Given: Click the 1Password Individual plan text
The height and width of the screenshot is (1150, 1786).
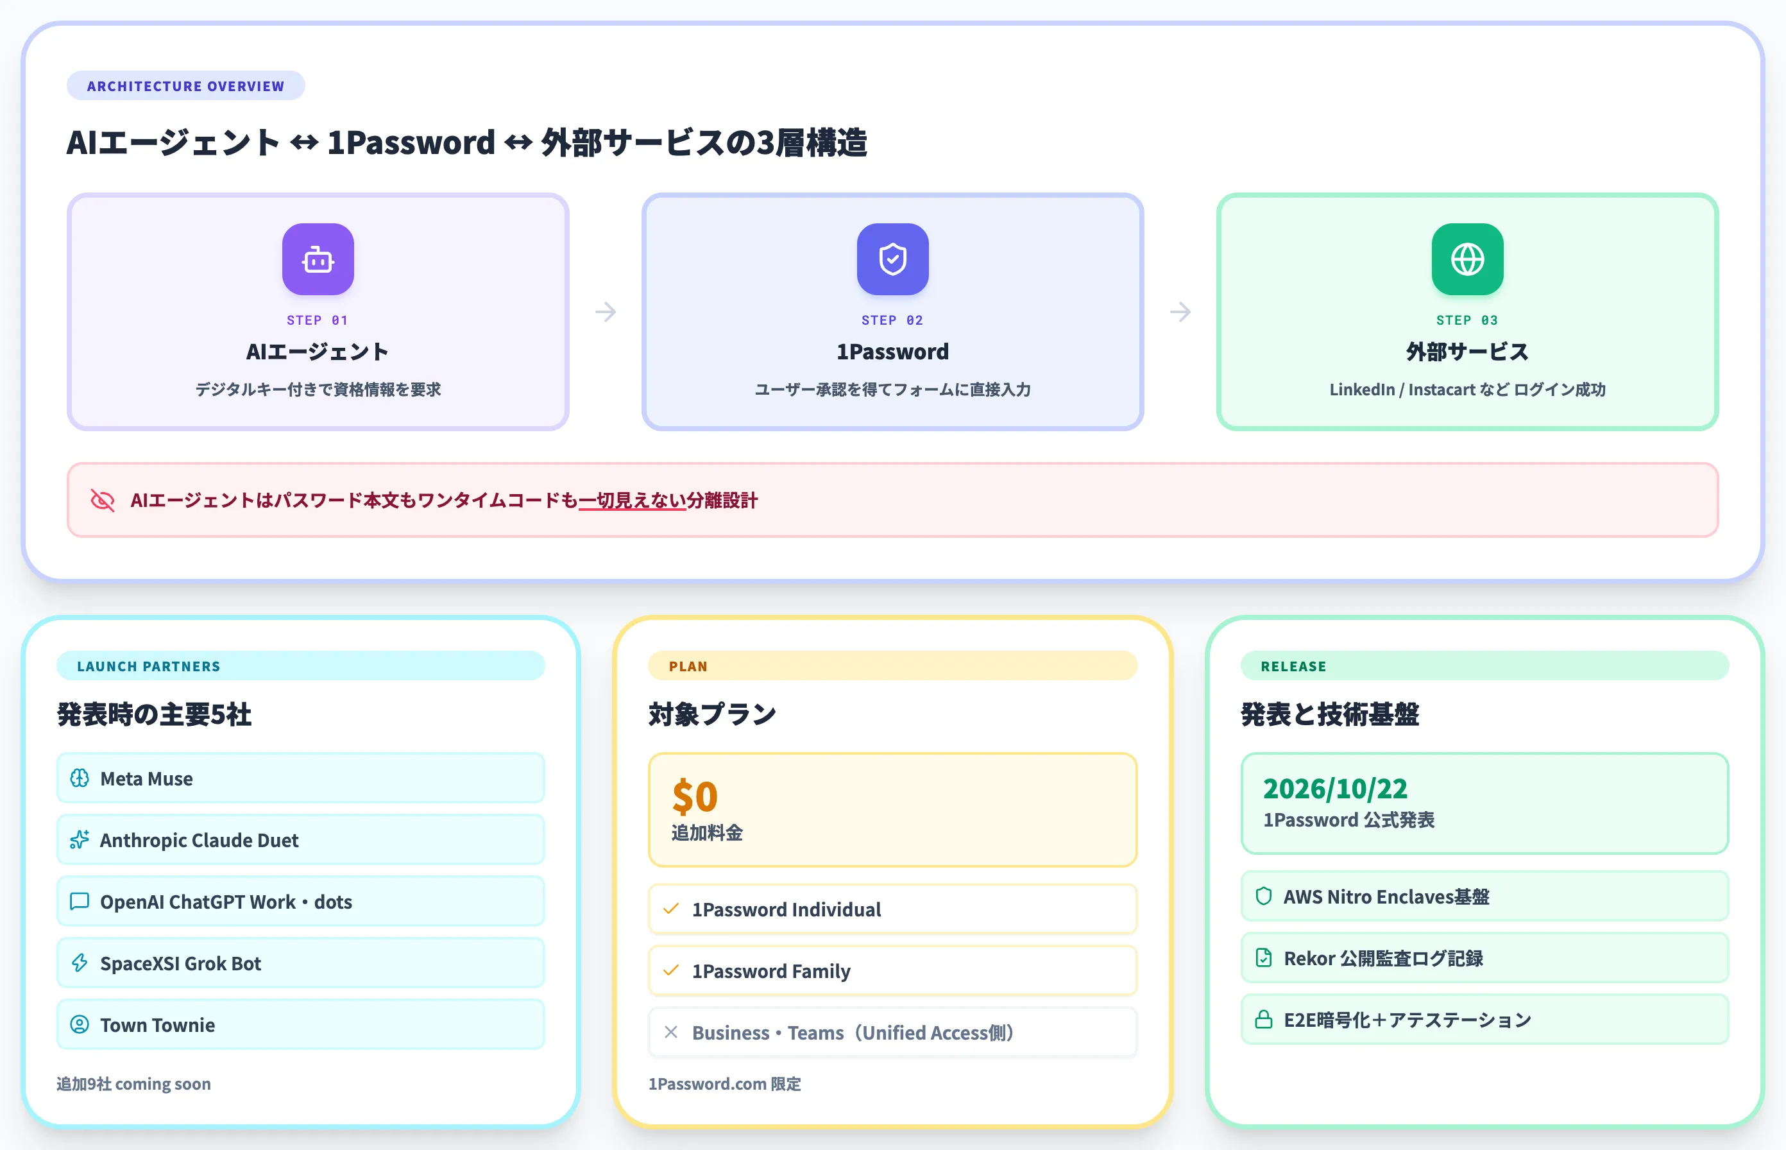Looking at the screenshot, I should pos(786,909).
